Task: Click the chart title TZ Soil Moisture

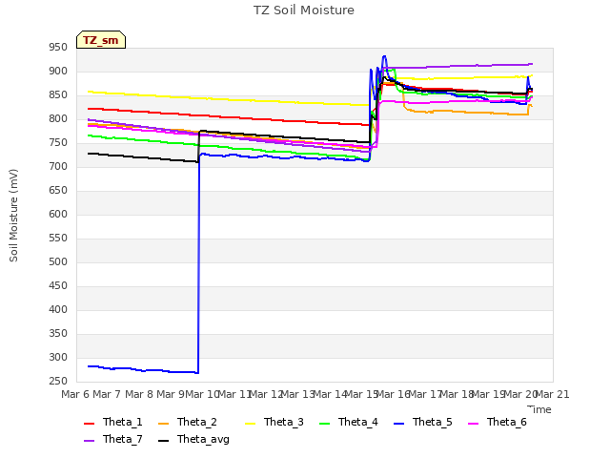Action: pos(304,10)
